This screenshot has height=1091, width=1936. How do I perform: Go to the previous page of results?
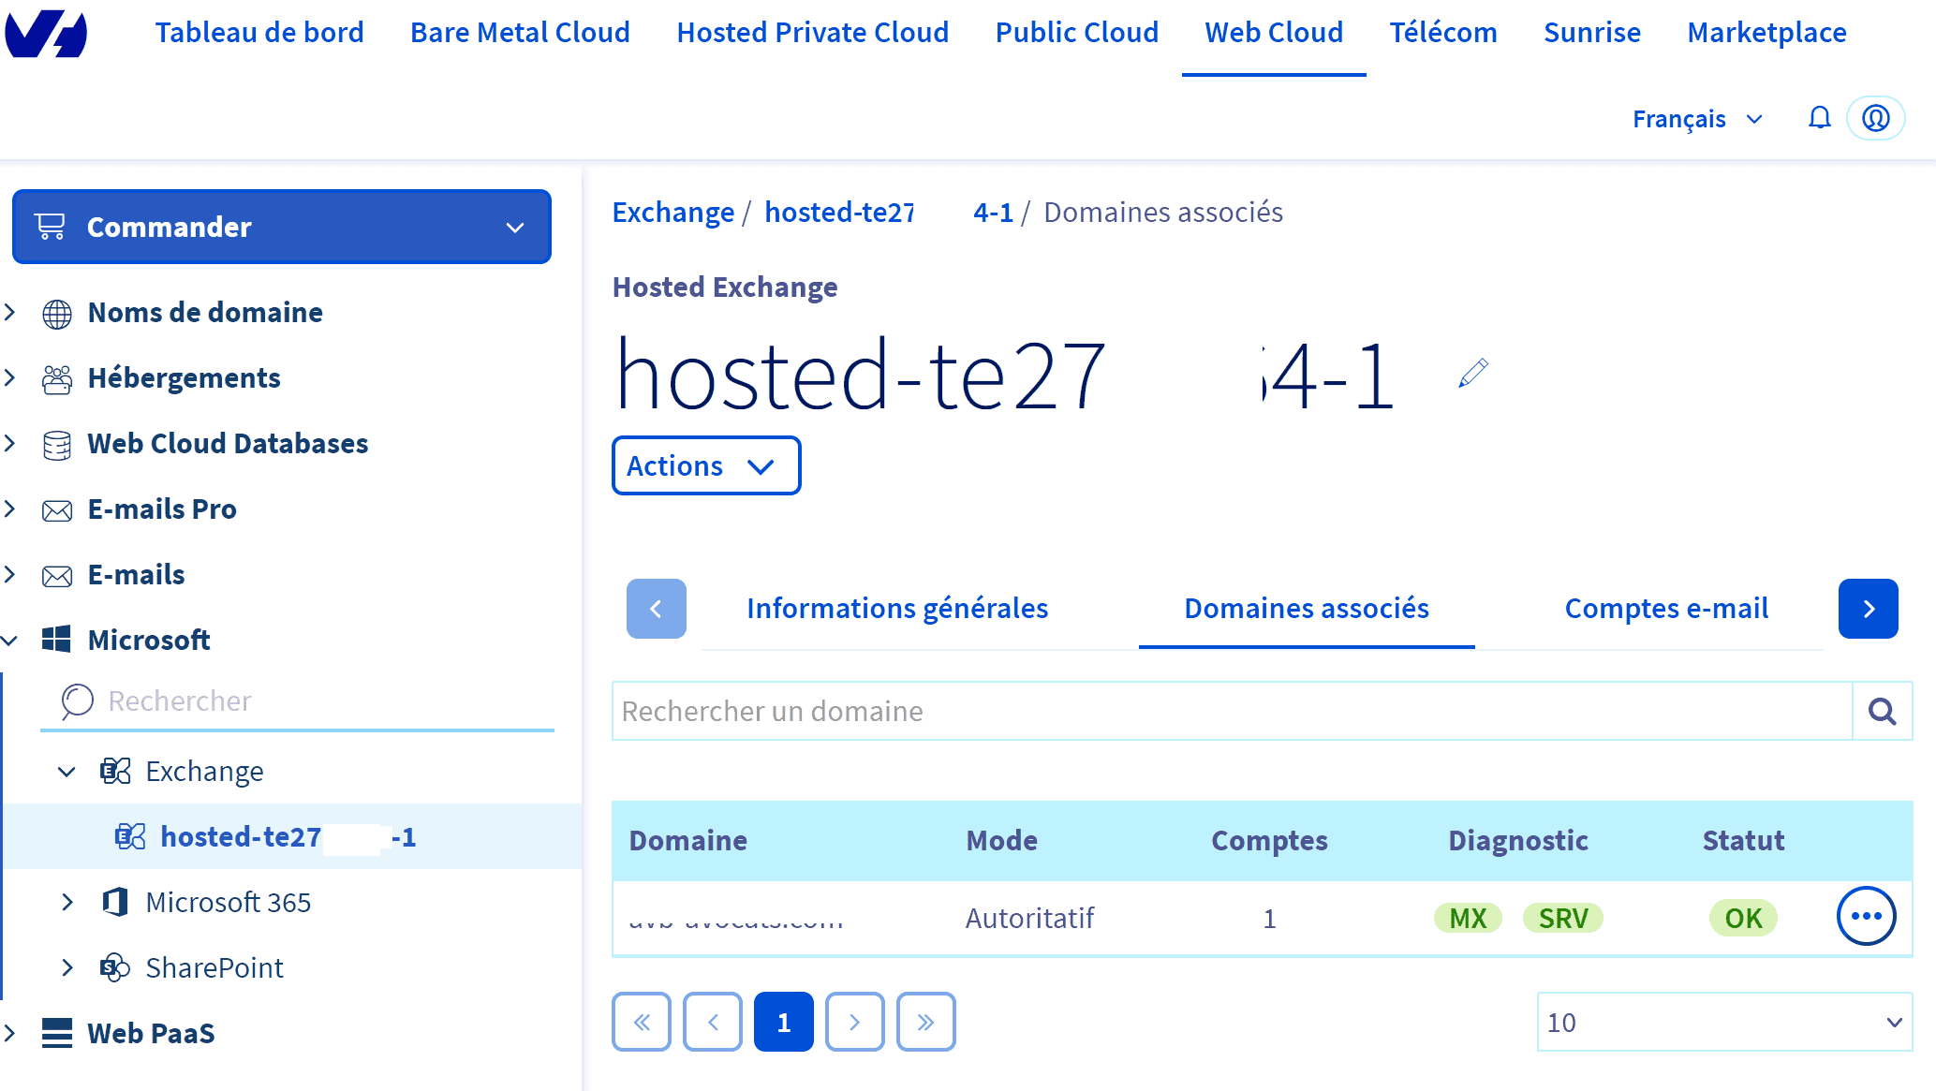pos(713,1022)
